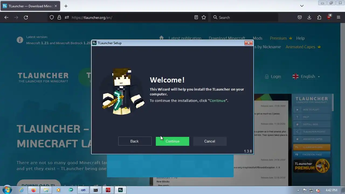Reload the tlauncher.org page
Screen dimensions: 345x194
[x=26, y=17]
